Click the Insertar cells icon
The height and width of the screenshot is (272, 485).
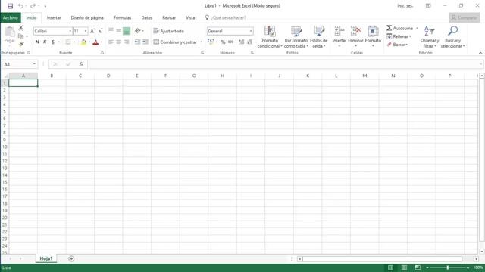(339, 32)
